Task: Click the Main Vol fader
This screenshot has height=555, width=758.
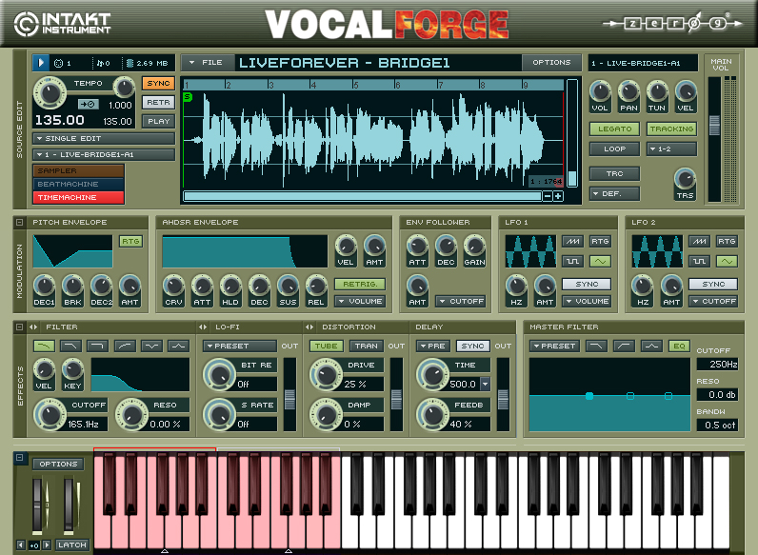Action: (x=714, y=126)
